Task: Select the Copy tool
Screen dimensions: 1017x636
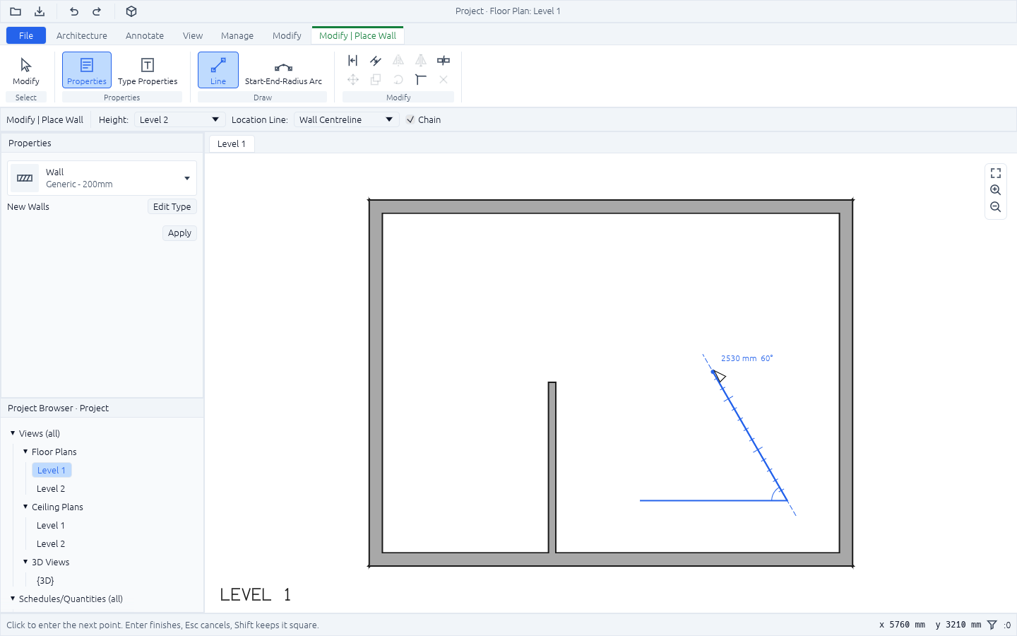Action: [x=376, y=80]
